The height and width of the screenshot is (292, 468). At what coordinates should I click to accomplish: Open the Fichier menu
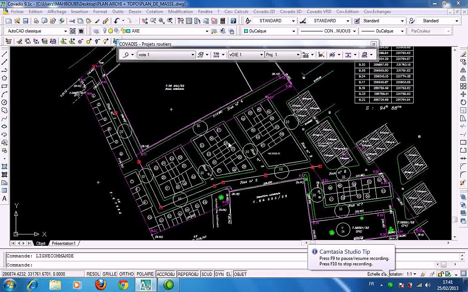click(x=17, y=12)
